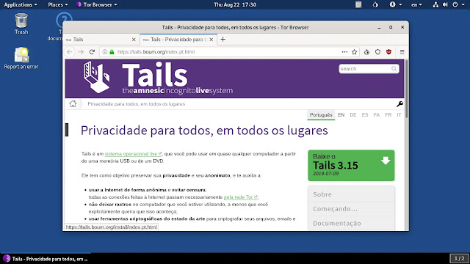
Task: Open the Tor status onion in the top panel
Action: tap(375, 4)
